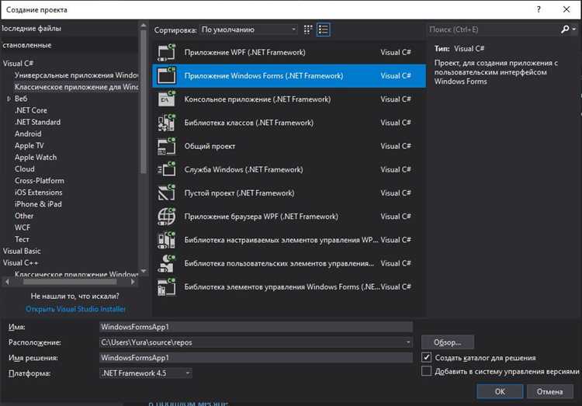The image size is (582, 406).
Task: Open the sort order dropdown 'По умолчанию'
Action: tap(248, 29)
